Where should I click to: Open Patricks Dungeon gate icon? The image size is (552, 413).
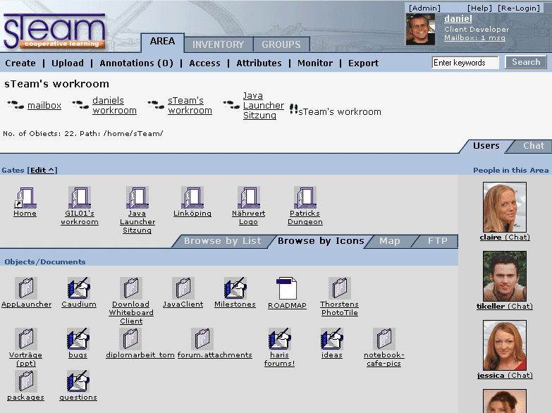point(305,197)
